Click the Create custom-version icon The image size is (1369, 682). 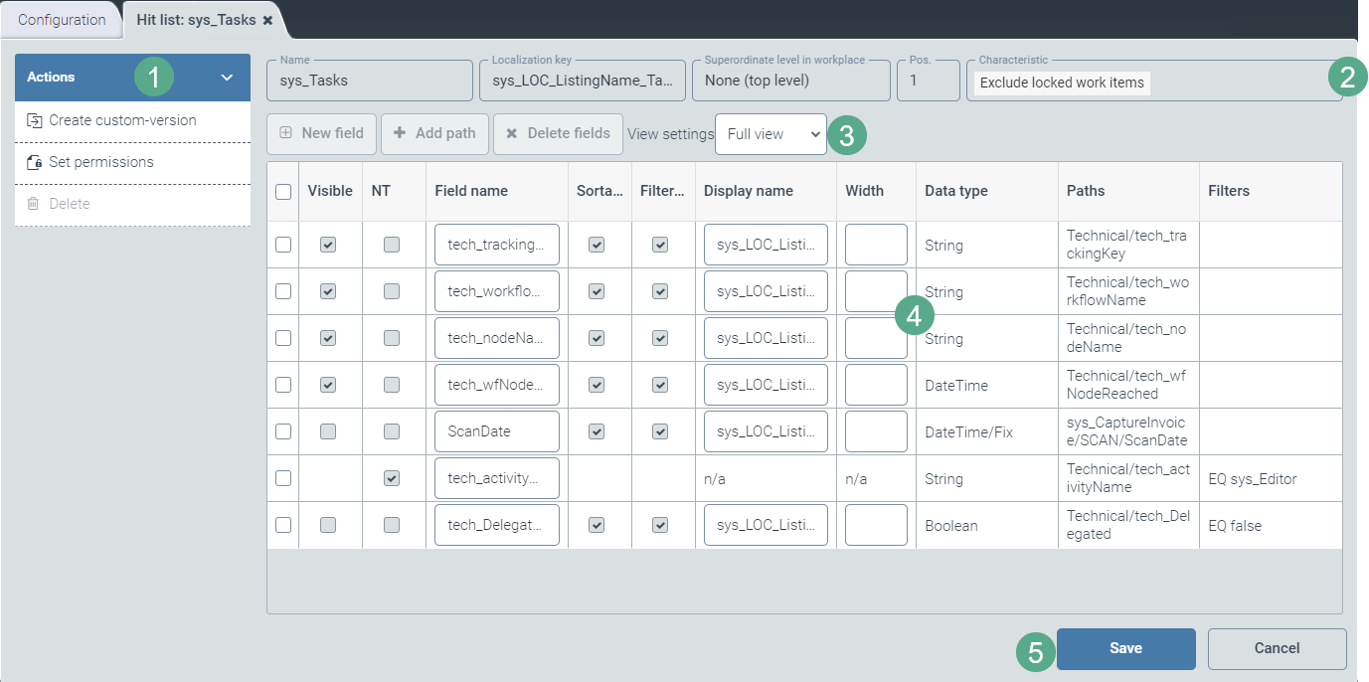coord(34,121)
